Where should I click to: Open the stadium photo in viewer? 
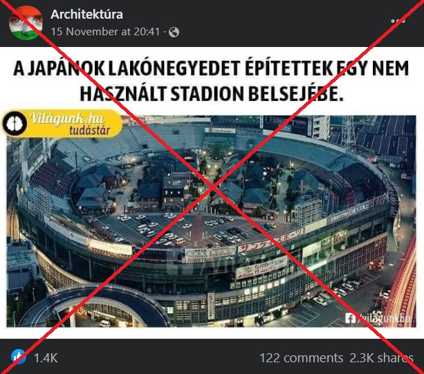[x=211, y=221]
